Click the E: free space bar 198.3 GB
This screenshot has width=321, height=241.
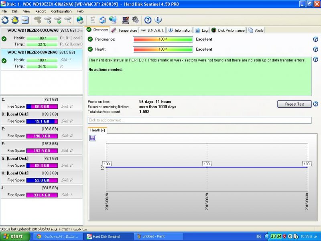(42, 136)
